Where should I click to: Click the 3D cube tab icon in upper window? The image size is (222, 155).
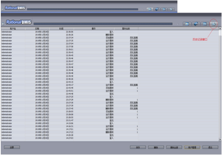coord(157,9)
